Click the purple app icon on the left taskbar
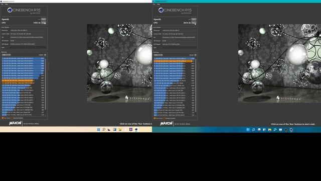321x181 pixels. 131,130
